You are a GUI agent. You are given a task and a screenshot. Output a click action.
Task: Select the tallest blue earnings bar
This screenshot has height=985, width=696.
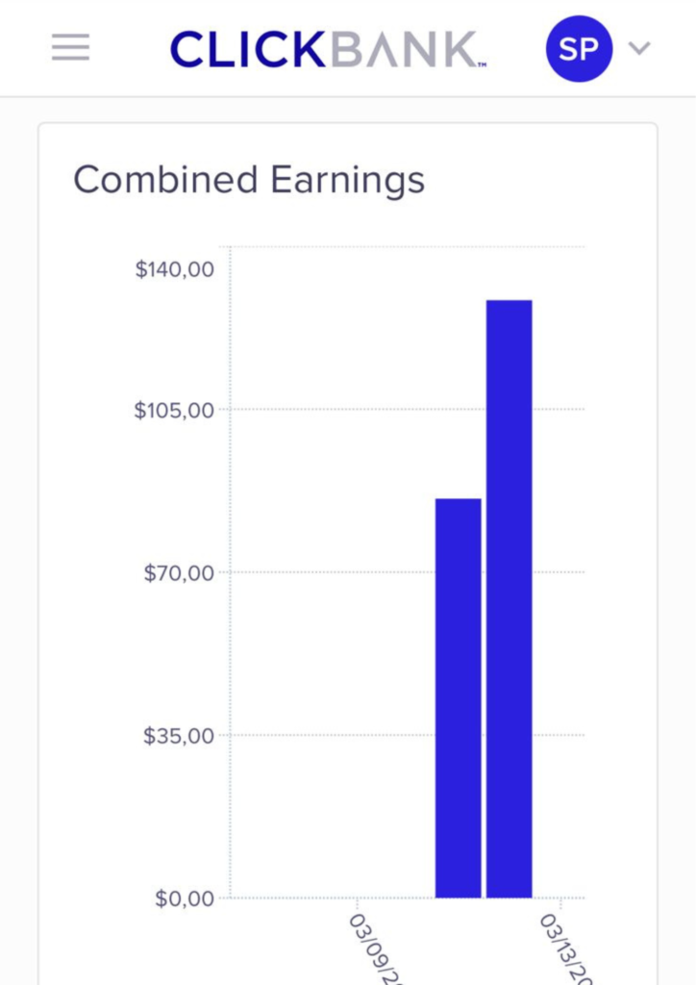510,598
